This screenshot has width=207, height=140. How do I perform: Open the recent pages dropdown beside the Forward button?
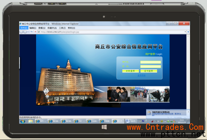[28, 32]
